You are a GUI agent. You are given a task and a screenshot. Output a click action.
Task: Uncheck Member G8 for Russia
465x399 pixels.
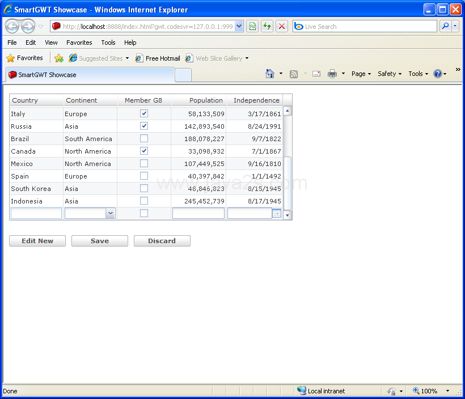[x=144, y=126]
